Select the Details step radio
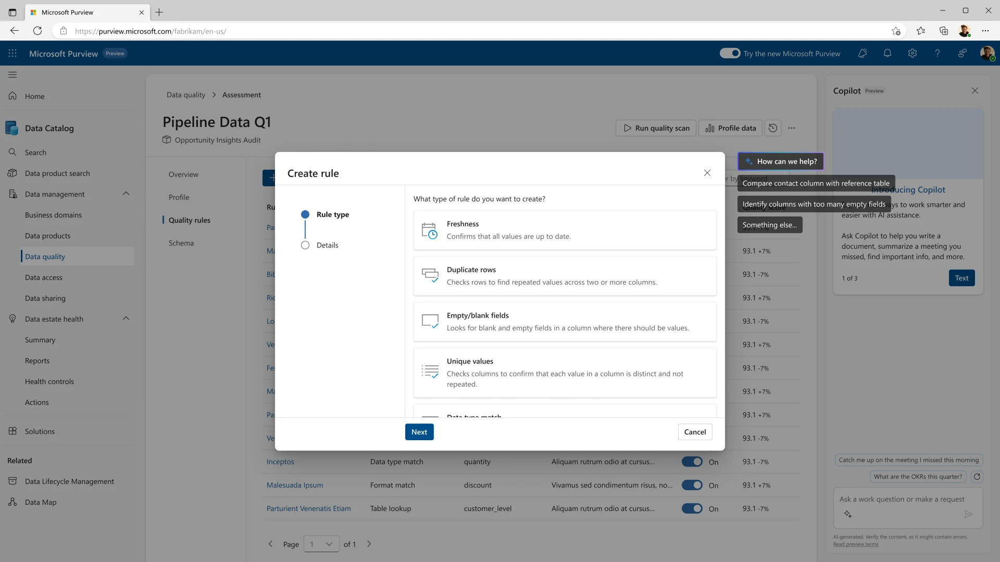This screenshot has width=1000, height=562. (305, 246)
